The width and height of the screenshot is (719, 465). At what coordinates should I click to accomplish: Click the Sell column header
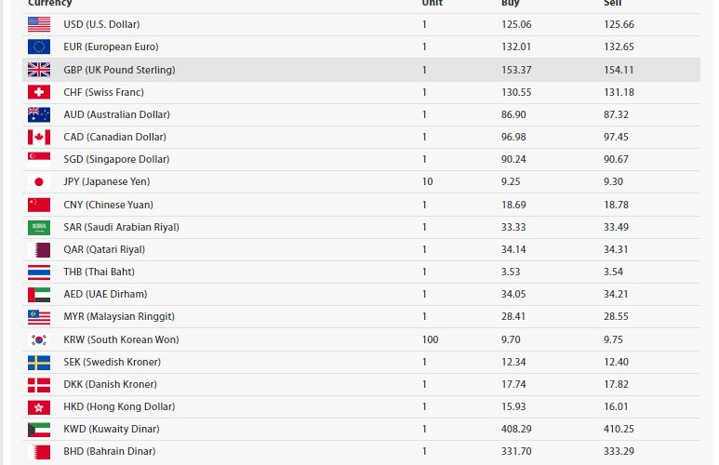tap(612, 4)
